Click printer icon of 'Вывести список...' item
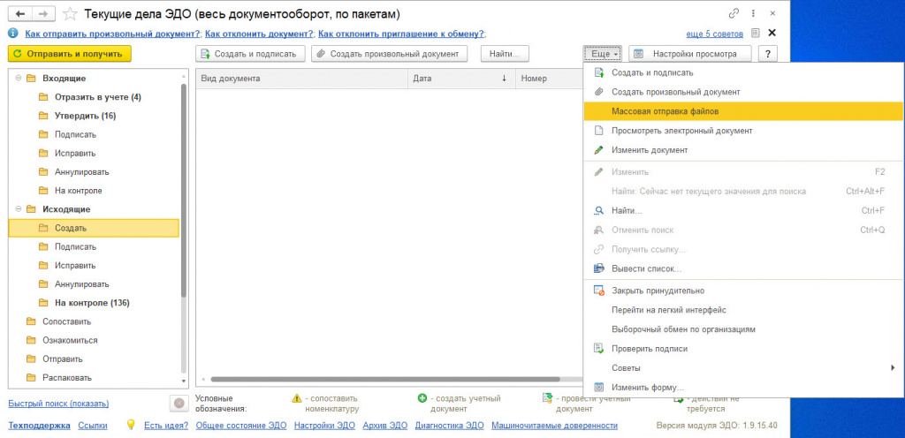The image size is (905, 438). 599,268
